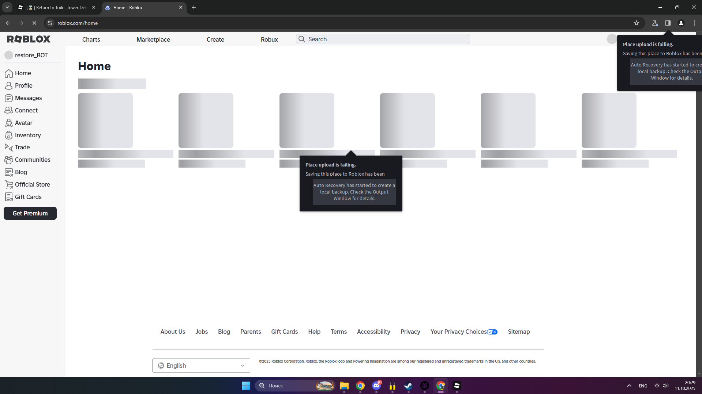Open Roblox Studio from the taskbar
The width and height of the screenshot is (702, 394).
(x=457, y=386)
